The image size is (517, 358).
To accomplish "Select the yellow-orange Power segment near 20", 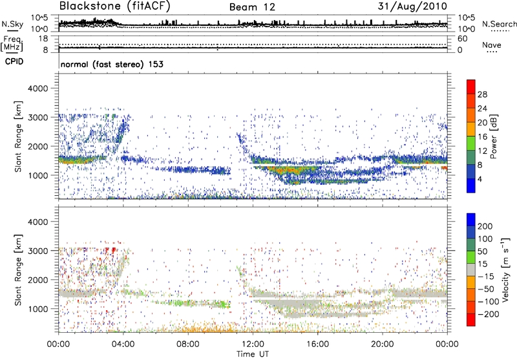I will pyautogui.click(x=471, y=129).
